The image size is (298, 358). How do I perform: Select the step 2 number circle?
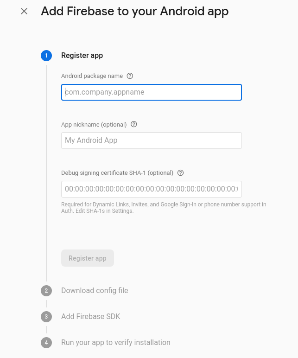click(x=46, y=291)
